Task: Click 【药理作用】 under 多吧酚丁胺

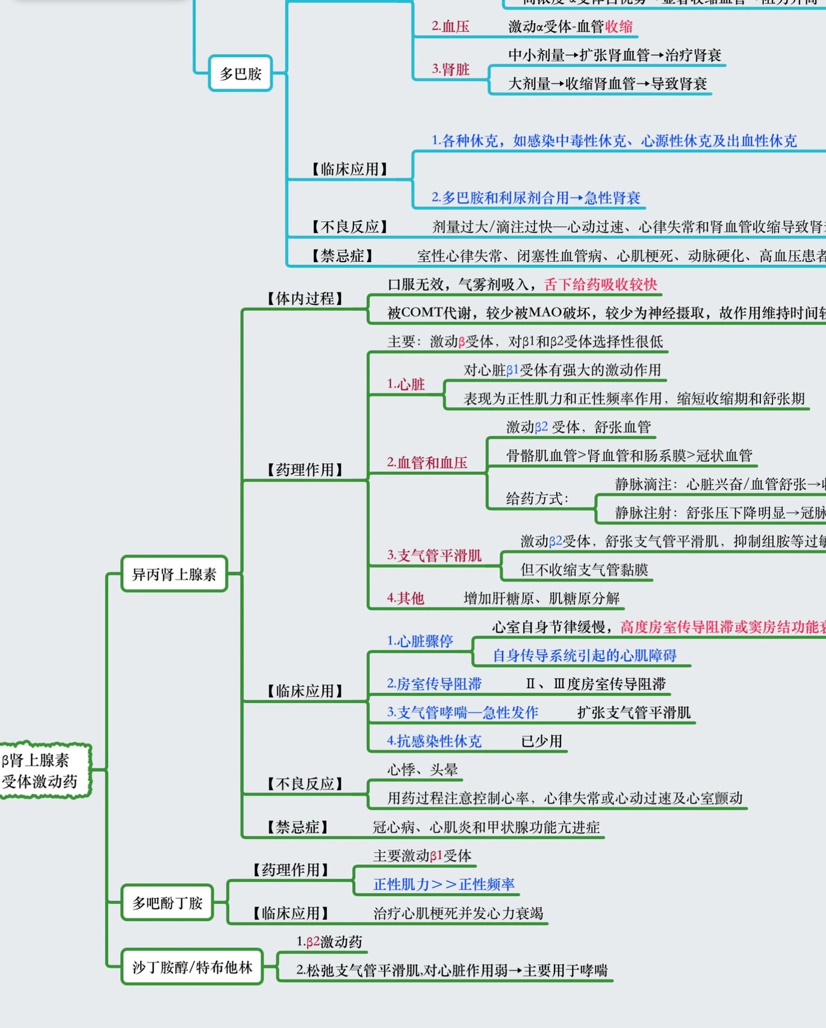Action: tap(291, 870)
